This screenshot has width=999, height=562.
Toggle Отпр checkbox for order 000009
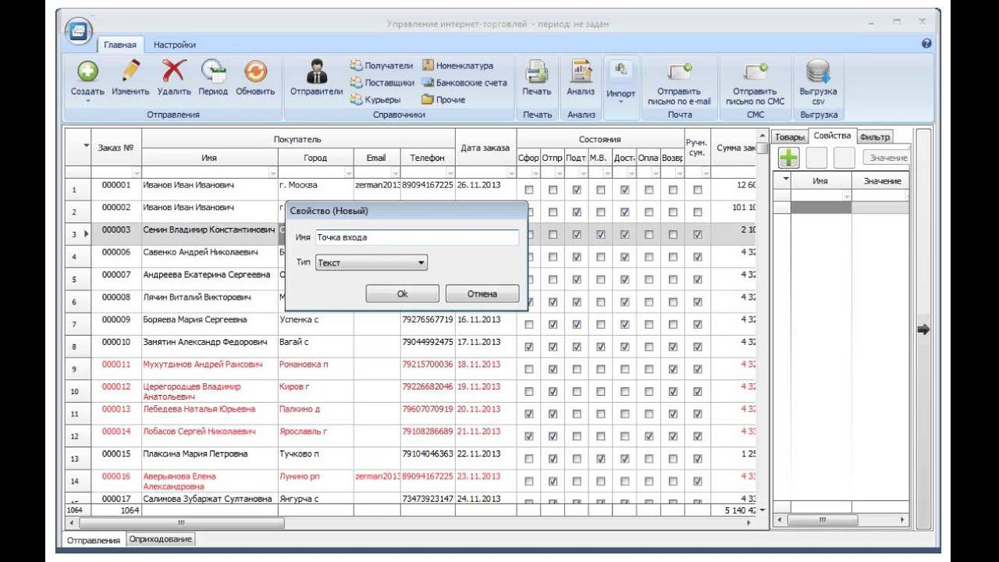click(553, 324)
